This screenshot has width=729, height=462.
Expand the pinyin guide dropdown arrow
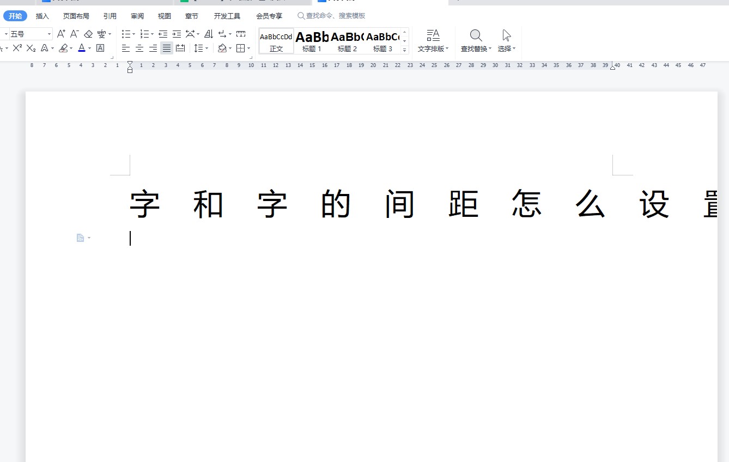(x=110, y=34)
